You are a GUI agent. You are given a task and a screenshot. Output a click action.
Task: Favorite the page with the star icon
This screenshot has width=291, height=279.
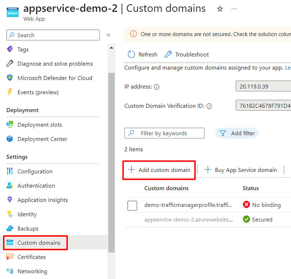pyautogui.click(x=220, y=9)
